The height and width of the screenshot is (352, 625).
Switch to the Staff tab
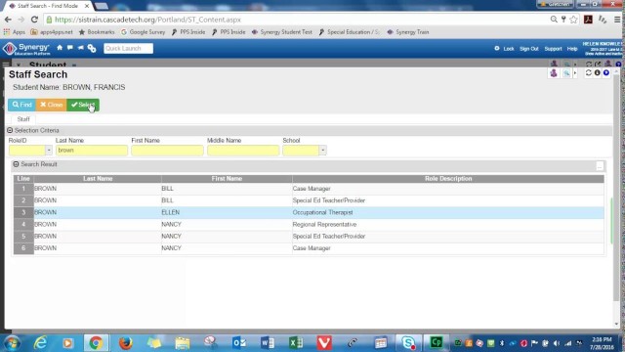pos(23,119)
